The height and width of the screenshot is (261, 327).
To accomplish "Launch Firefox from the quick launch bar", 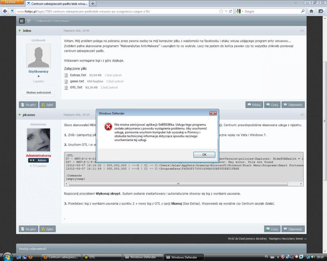I will pyautogui.click(x=30, y=257).
